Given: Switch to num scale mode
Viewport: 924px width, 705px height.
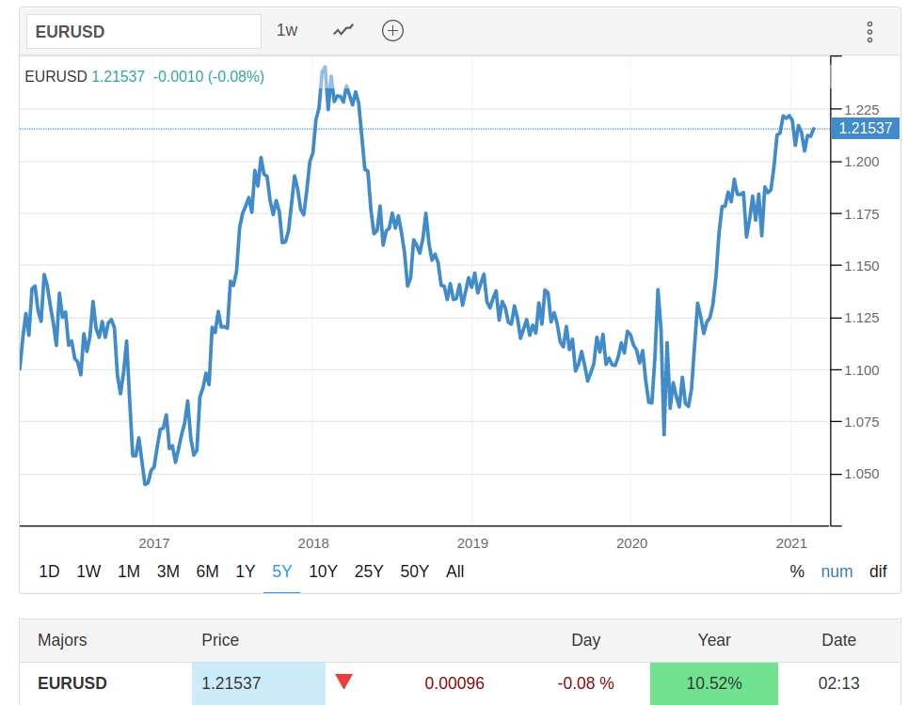Looking at the screenshot, I should 836,572.
